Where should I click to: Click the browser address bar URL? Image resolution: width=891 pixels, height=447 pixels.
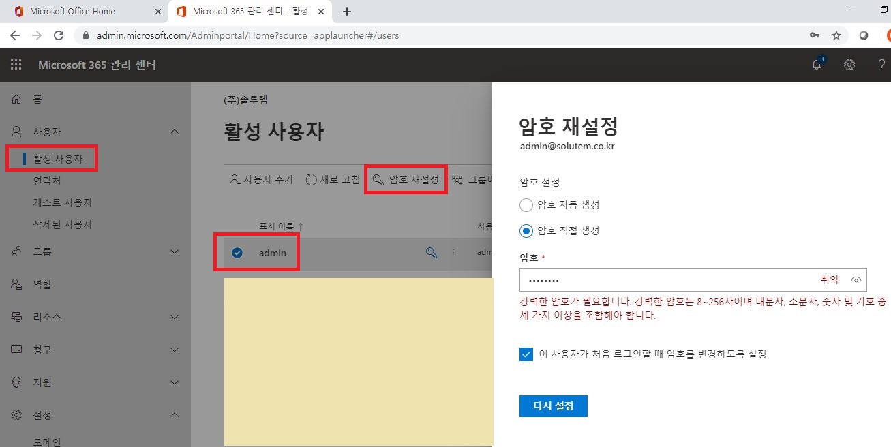pos(248,35)
